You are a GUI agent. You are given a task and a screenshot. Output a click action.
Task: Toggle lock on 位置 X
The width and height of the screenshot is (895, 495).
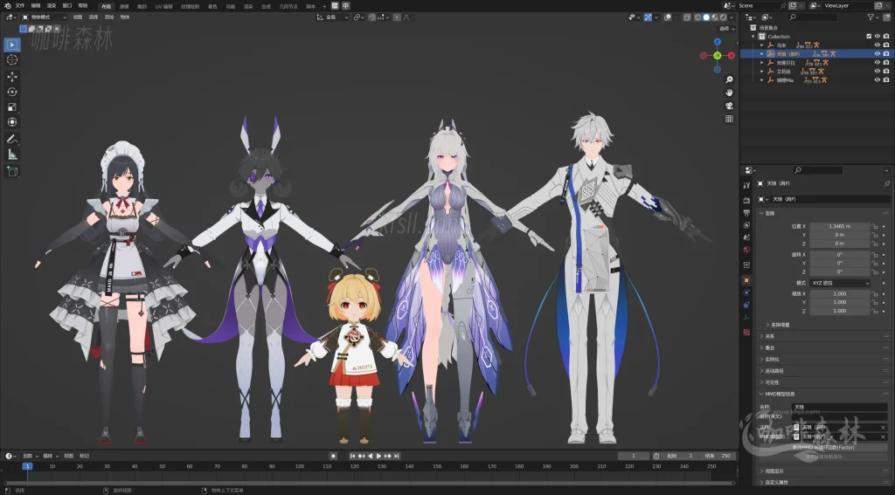(x=874, y=226)
